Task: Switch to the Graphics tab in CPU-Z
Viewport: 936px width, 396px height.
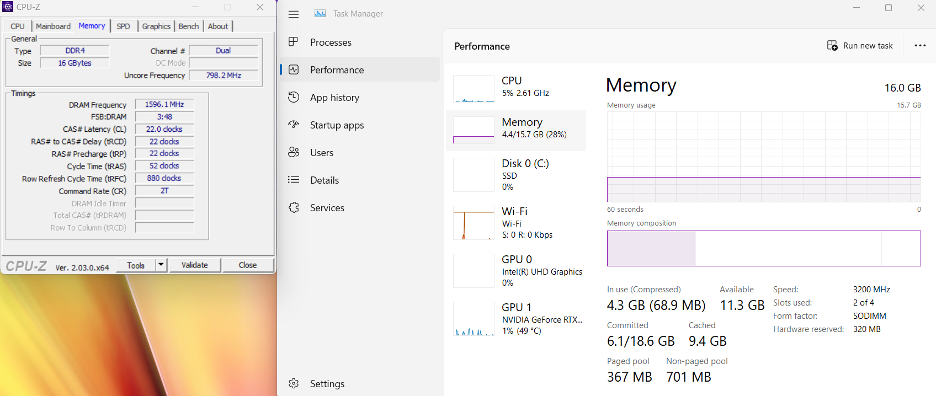Action: (x=156, y=26)
